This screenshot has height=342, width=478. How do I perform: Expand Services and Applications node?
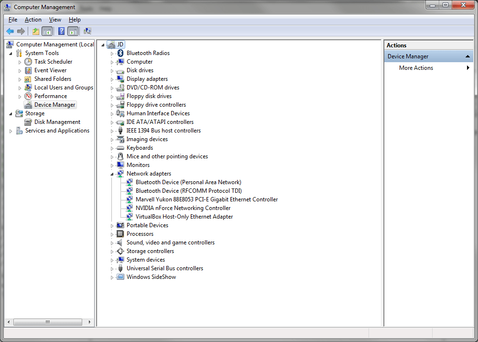11,131
